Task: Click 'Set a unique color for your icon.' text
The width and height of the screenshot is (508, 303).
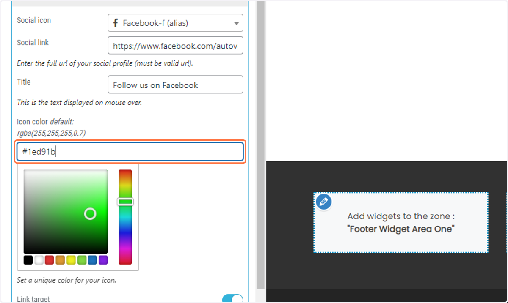Action: 66,280
